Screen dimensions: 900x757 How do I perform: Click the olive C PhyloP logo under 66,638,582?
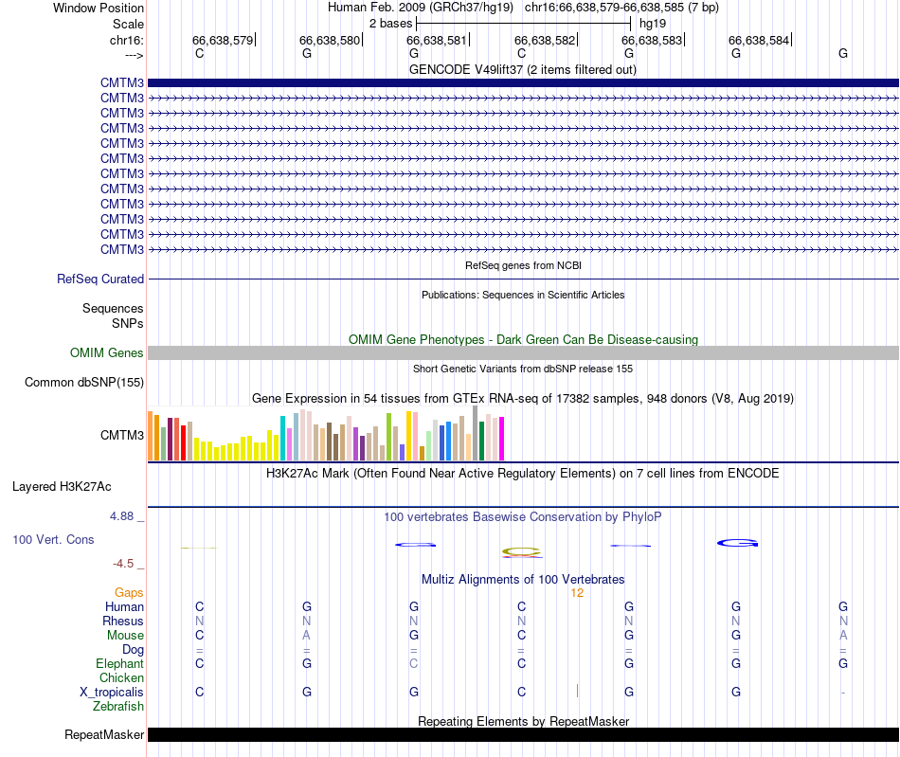[522, 552]
